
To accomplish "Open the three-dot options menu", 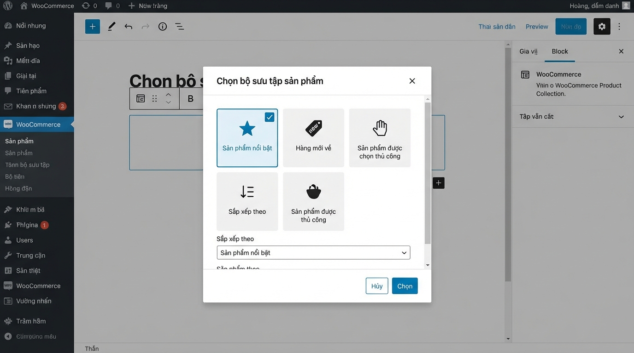I will [619, 26].
